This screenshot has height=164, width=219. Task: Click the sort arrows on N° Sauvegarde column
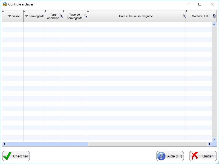[x=24, y=11]
